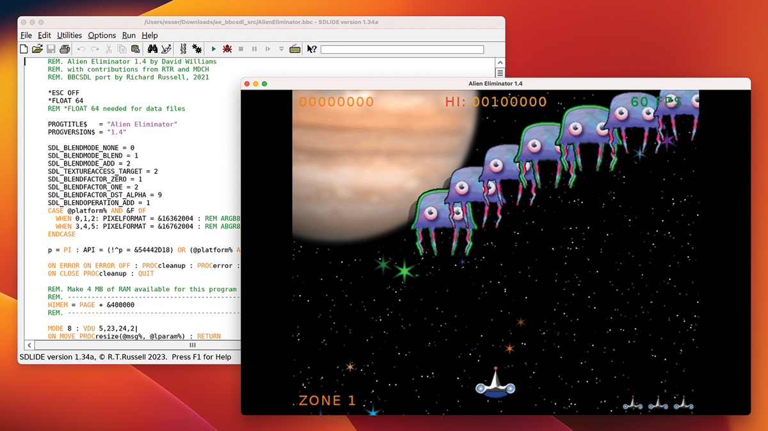Click the SDL_TEXTUREACCESS_TARGET = 2 line
The image size is (768, 431).
102,171
